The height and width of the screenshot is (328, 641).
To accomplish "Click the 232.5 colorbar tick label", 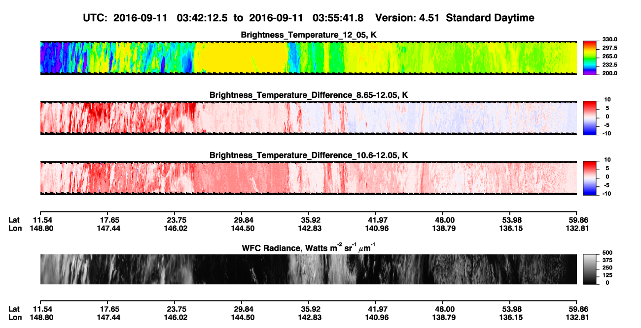I will tap(609, 64).
